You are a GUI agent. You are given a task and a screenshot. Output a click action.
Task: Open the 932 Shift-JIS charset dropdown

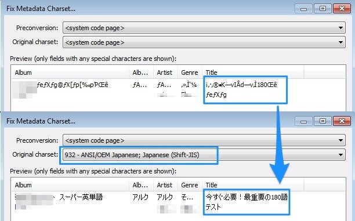(204, 155)
